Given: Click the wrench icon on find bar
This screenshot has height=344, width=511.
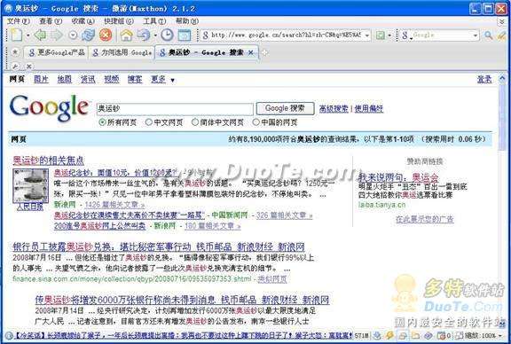Looking at the screenshot, I should [x=15, y=66].
